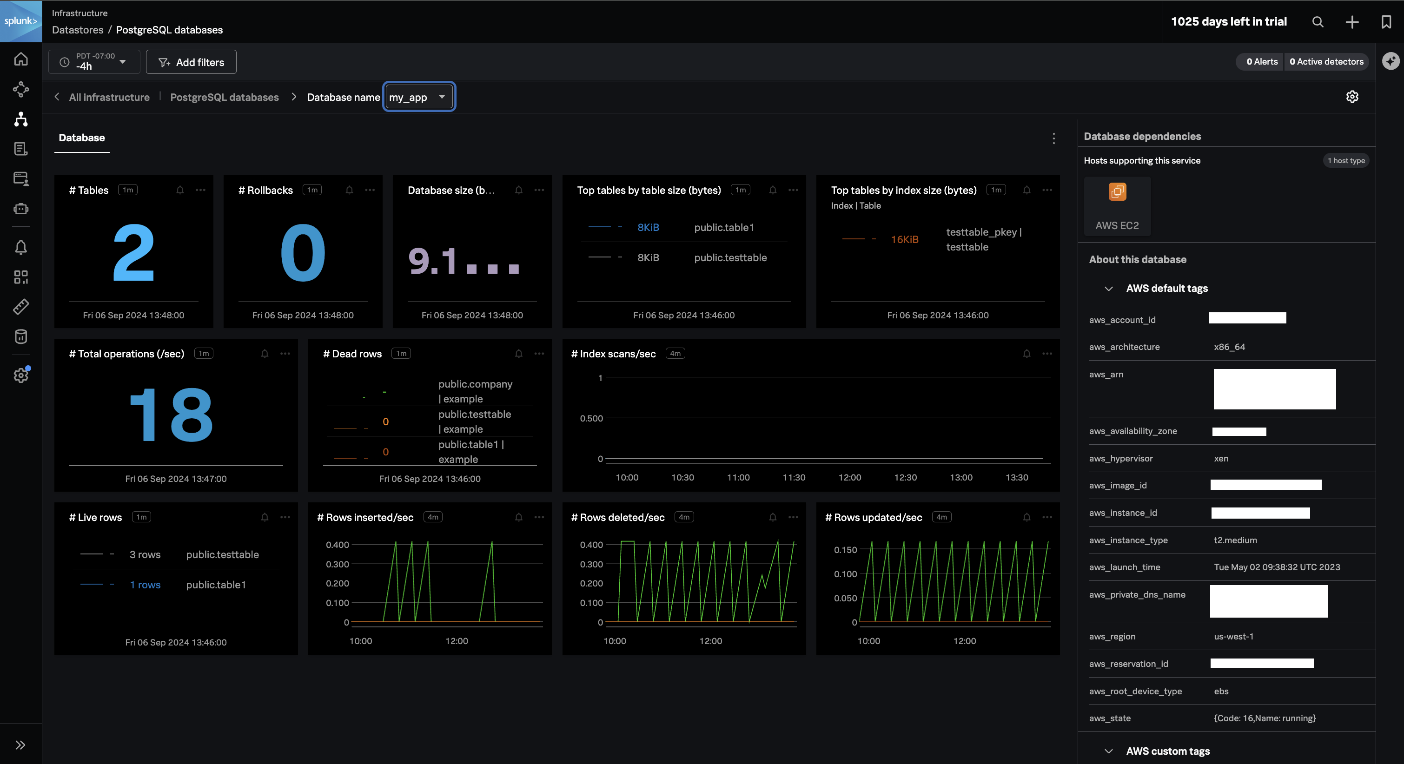Go to PostgreSQL databases breadcrumb
The width and height of the screenshot is (1404, 764).
pyautogui.click(x=224, y=97)
